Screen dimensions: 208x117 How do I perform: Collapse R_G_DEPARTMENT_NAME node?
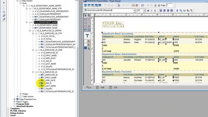coord(27,22)
